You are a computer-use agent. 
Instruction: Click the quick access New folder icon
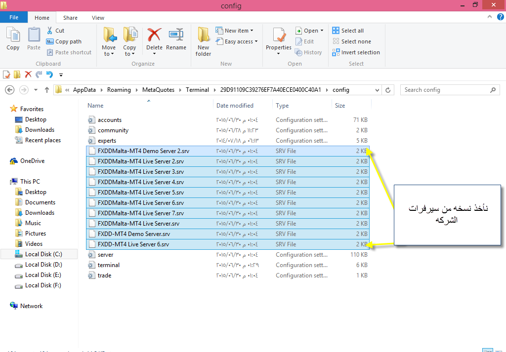coord(17,75)
